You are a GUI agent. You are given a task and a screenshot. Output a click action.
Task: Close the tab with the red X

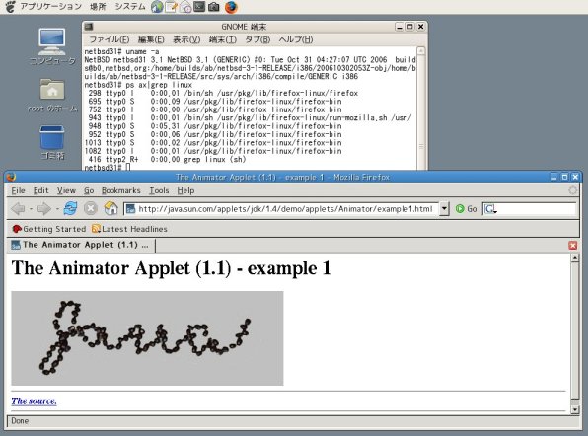[572, 246]
